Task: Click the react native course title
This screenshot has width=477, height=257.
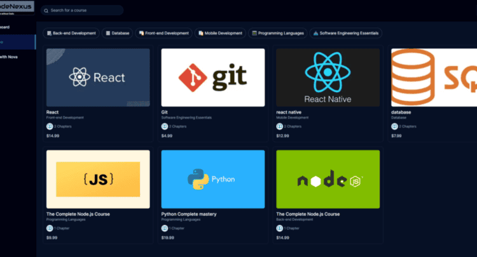Action: coord(289,112)
